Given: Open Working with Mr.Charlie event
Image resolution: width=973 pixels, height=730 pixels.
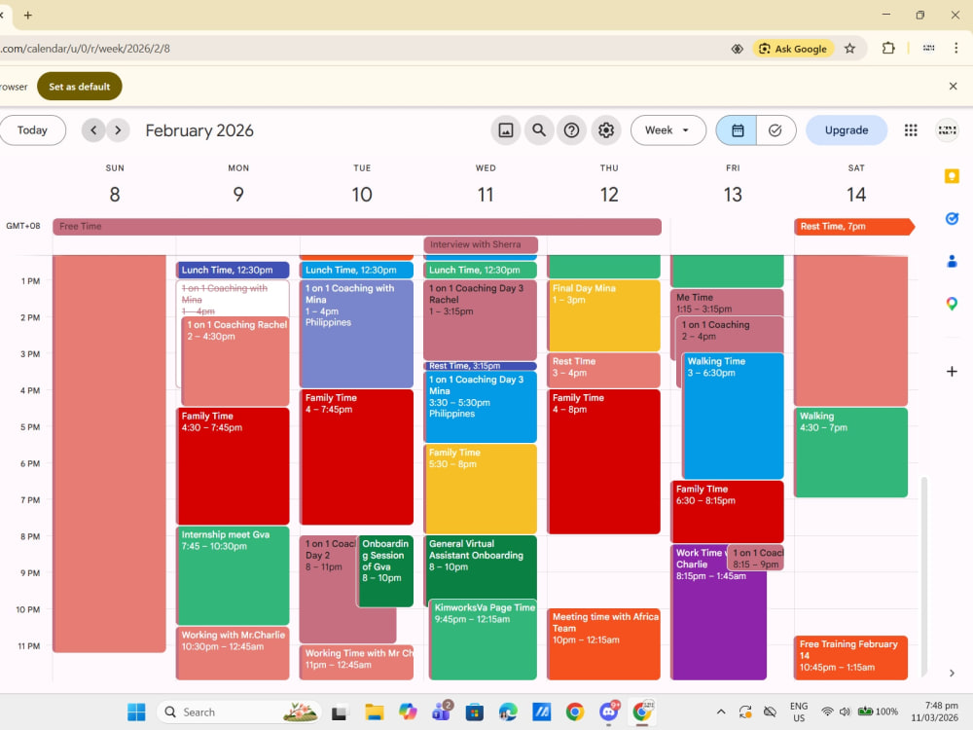Looking at the screenshot, I should point(233,653).
